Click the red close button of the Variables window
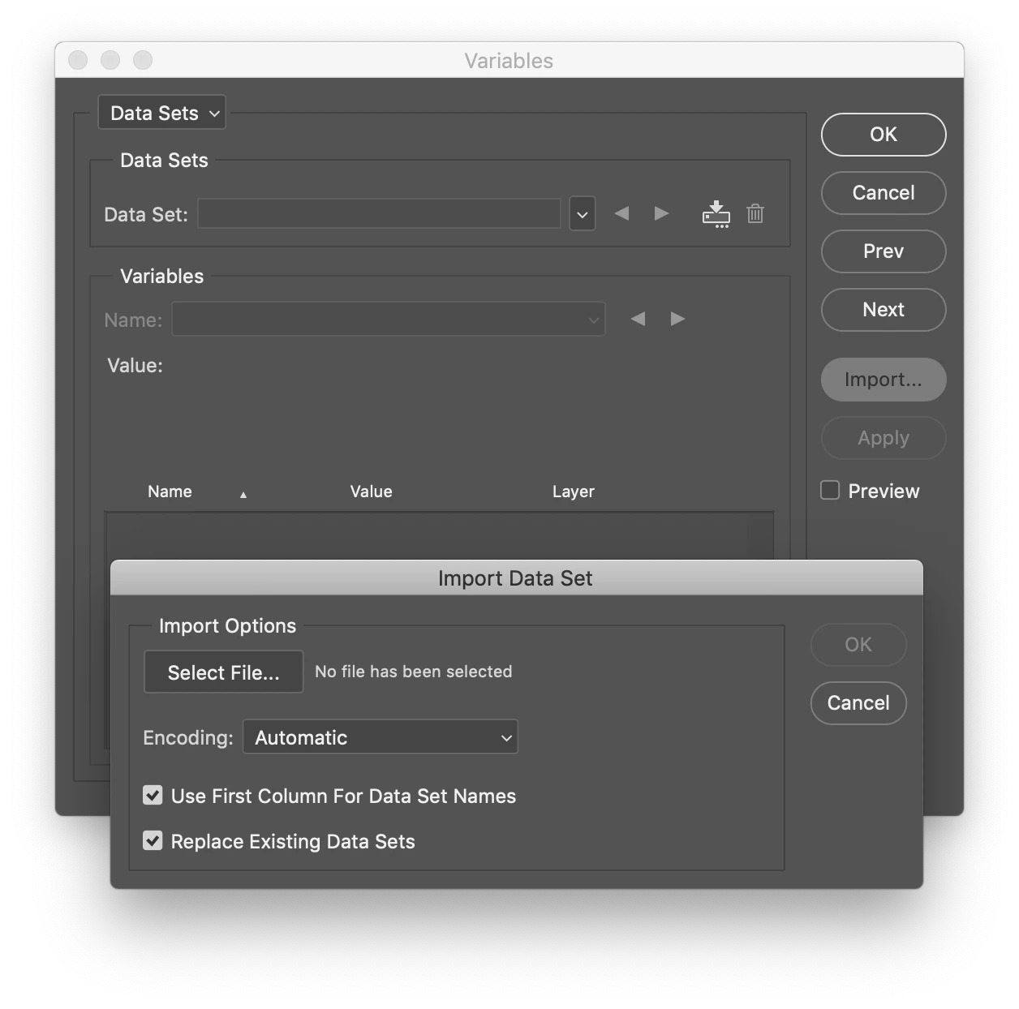Viewport: 1019px width, 1009px height. point(78,60)
